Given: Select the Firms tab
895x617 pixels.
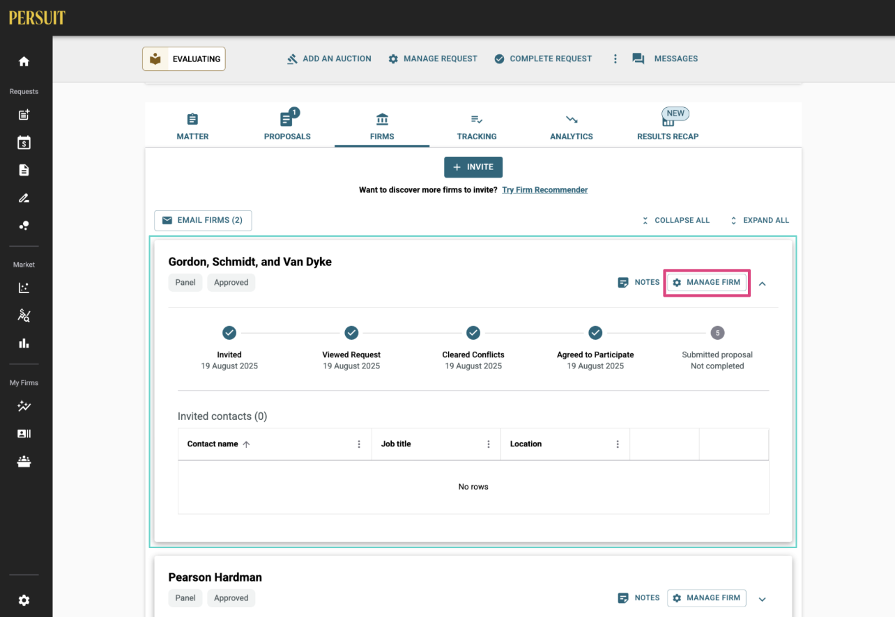Looking at the screenshot, I should point(382,126).
